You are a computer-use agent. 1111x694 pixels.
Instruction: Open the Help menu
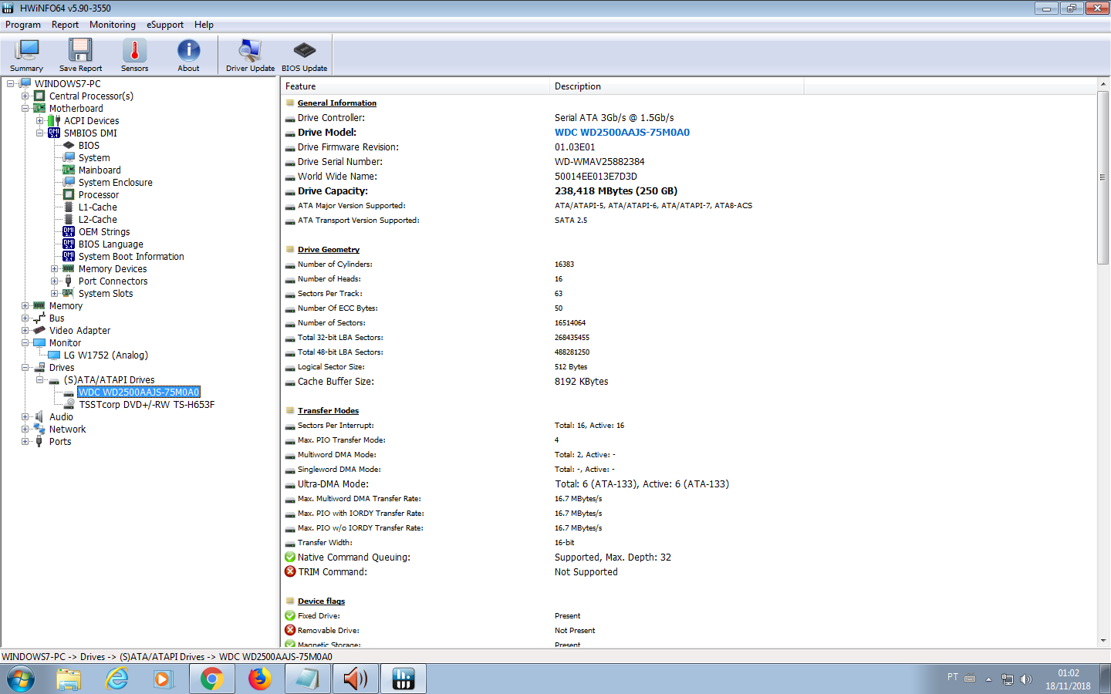(x=204, y=25)
